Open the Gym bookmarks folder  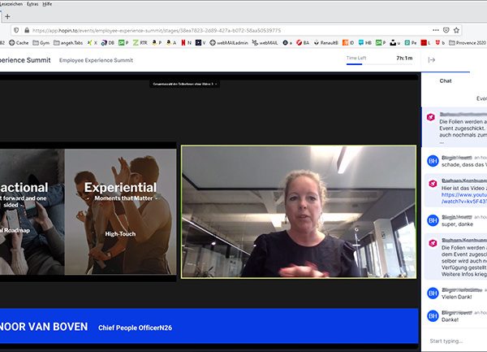[x=41, y=42]
